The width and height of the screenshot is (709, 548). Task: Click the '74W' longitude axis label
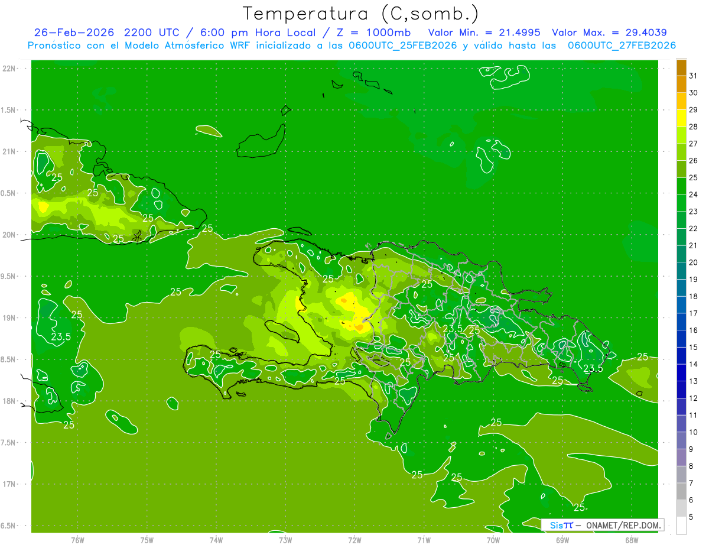coord(216,540)
